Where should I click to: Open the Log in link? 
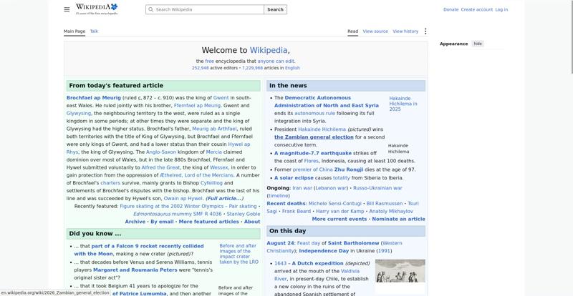click(501, 9)
